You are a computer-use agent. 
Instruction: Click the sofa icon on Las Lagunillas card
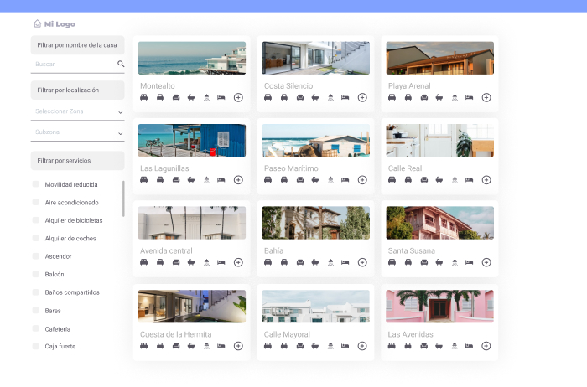coord(176,180)
